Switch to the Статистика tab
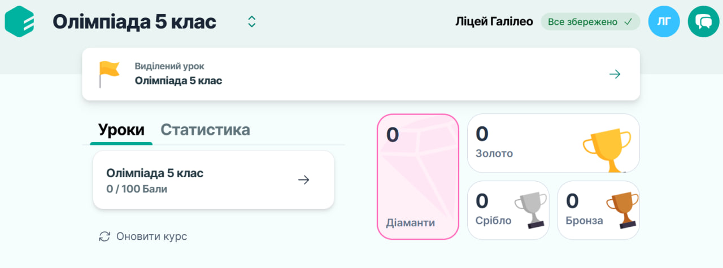 205,130
